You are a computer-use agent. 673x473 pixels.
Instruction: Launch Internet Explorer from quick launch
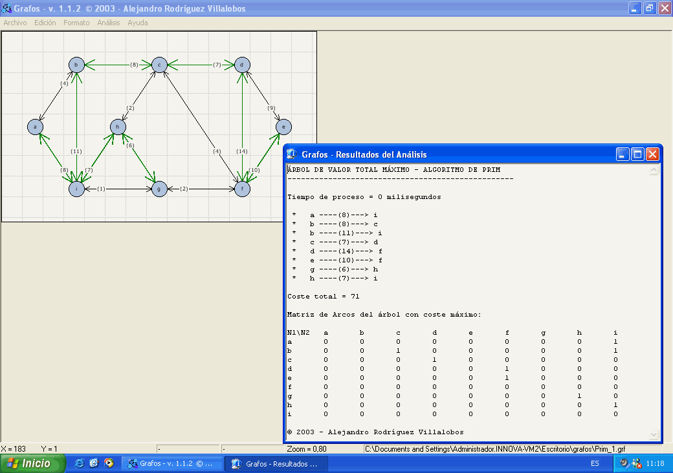point(80,463)
